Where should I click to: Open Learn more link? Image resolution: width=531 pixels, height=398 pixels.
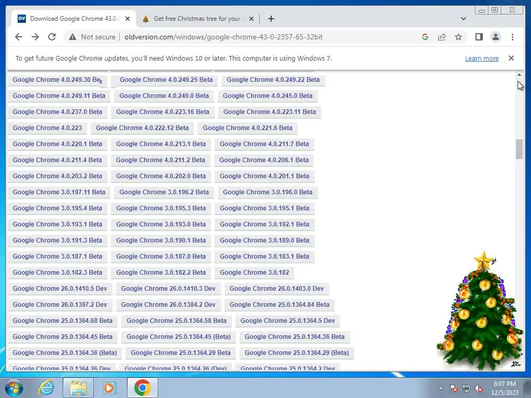click(482, 58)
